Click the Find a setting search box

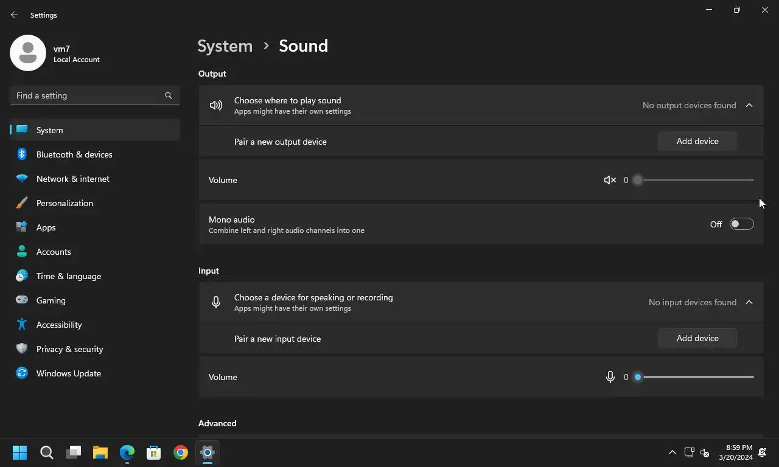click(x=88, y=95)
